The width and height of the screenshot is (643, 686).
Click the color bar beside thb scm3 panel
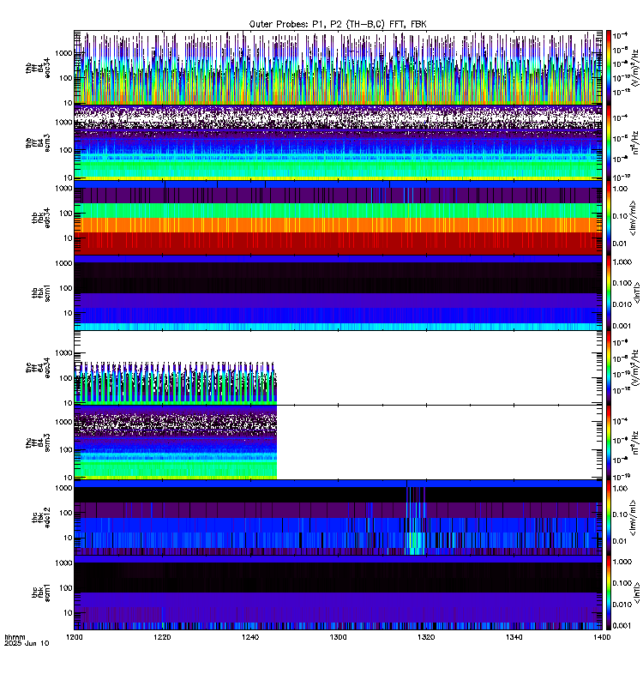(609, 142)
